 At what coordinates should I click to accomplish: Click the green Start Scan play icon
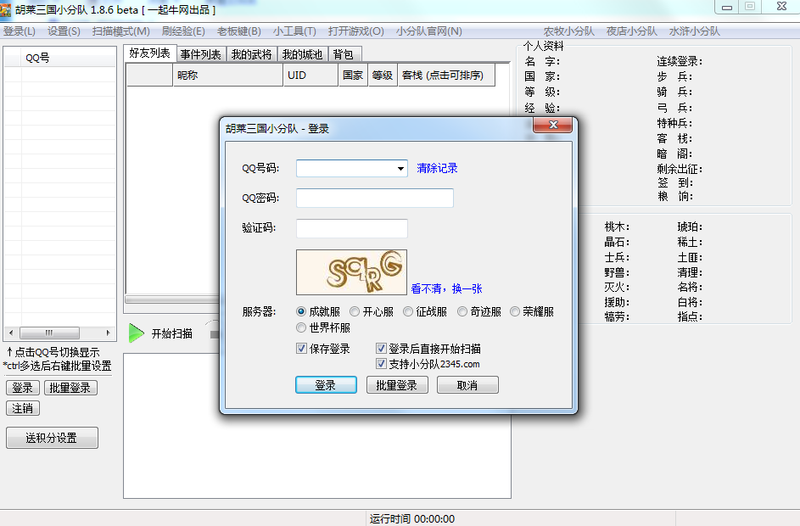click(137, 333)
